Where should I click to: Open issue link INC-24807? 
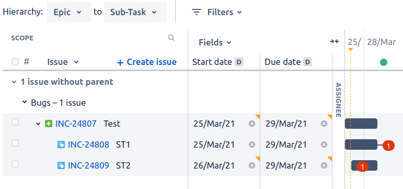(76, 124)
